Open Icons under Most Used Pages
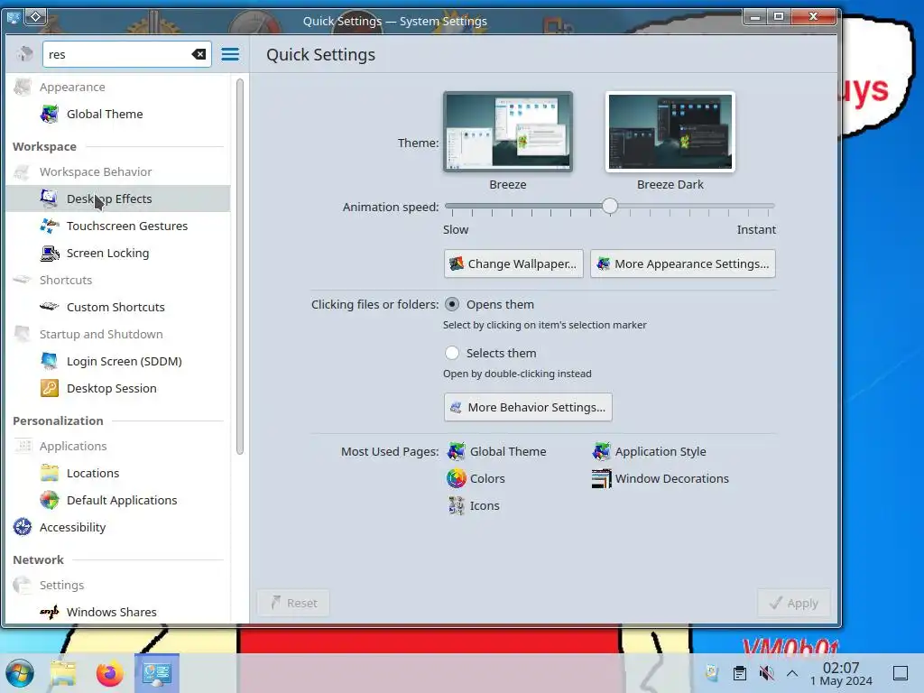This screenshot has height=693, width=924. [473, 505]
